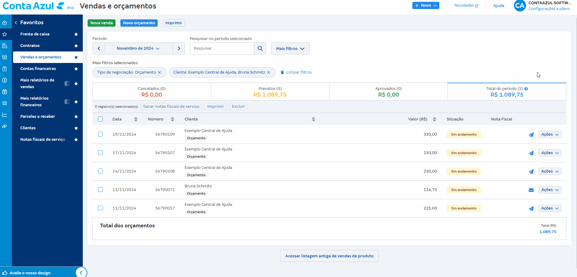Open the Novembro de 2024 period dropdown

pyautogui.click(x=138, y=48)
